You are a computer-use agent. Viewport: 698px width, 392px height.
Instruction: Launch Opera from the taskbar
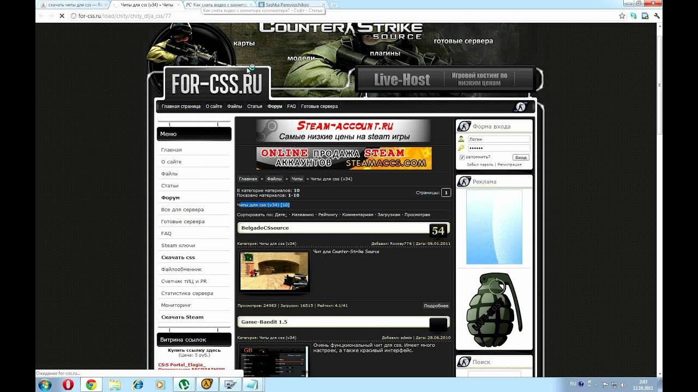pyautogui.click(x=68, y=384)
